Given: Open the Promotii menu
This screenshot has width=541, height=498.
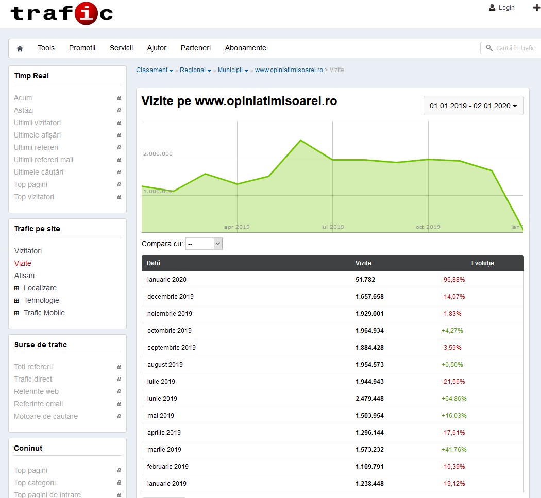Looking at the screenshot, I should click(82, 48).
